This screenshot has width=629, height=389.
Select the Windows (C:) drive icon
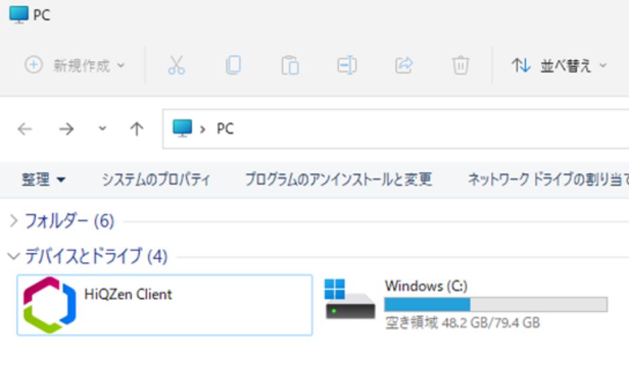350,299
